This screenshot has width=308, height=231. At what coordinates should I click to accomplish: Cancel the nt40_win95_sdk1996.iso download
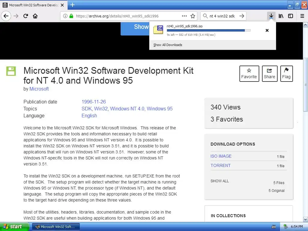click(x=267, y=30)
